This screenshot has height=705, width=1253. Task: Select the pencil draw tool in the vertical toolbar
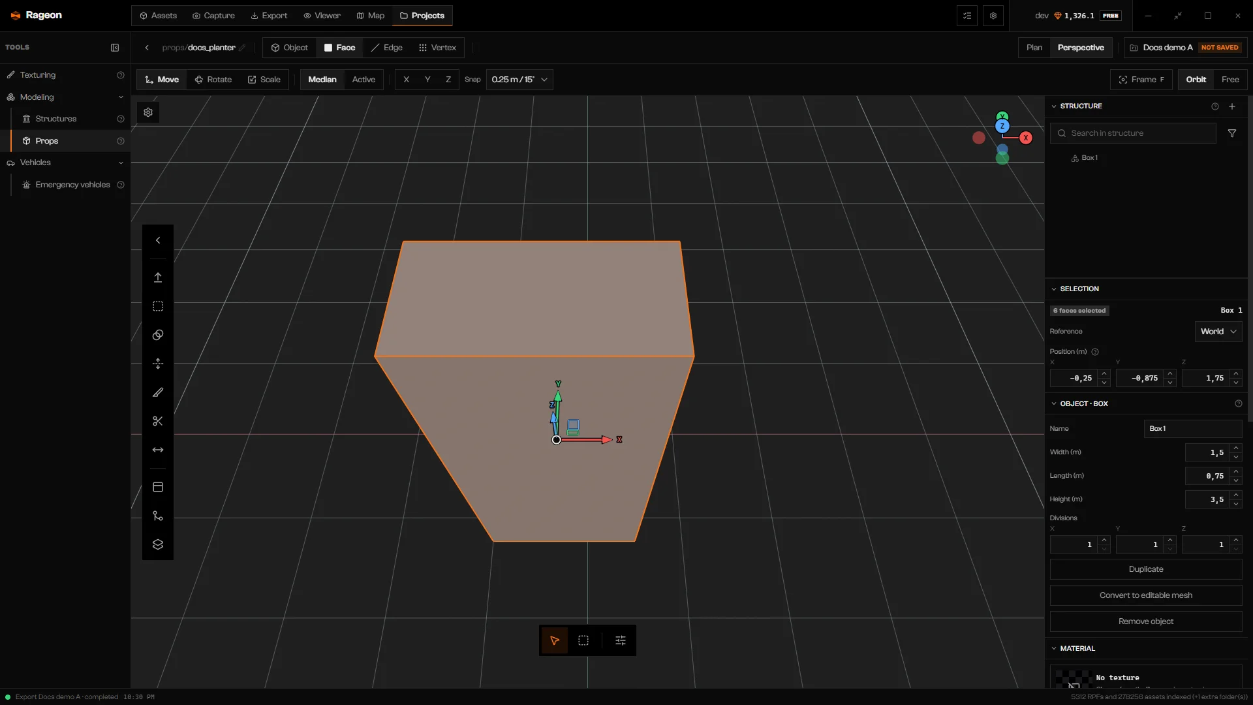(x=158, y=392)
